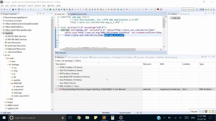216x121 pixels.
Task: Expand the Java Problems (30 items) group
Action: (56, 80)
